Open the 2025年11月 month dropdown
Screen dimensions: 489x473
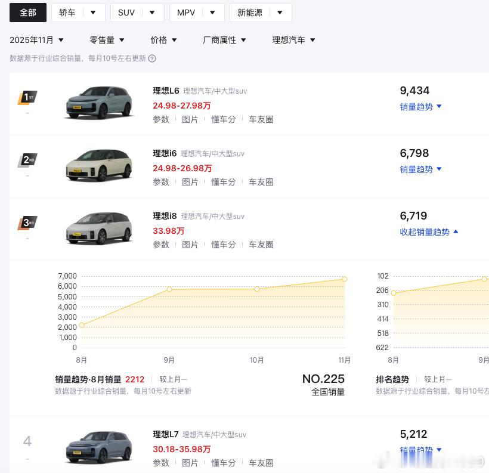(36, 40)
